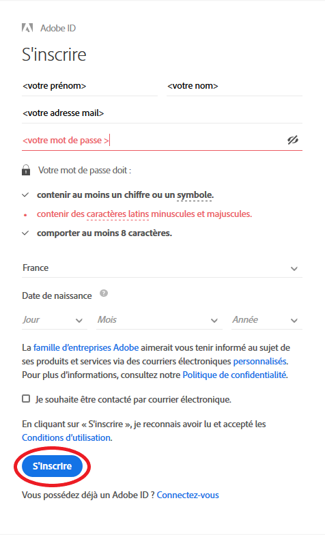Click the famille d'entreprises Adobe link
Image resolution: width=325 pixels, height=535 pixels.
click(x=86, y=347)
